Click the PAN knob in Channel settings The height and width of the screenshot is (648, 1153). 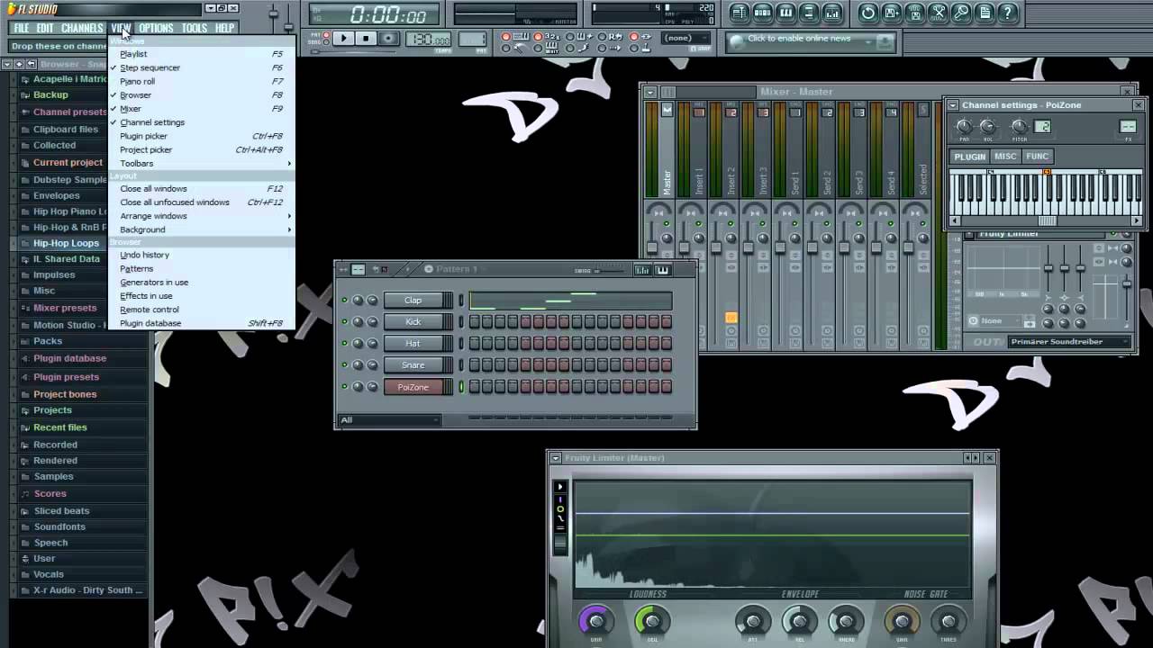tap(965, 127)
